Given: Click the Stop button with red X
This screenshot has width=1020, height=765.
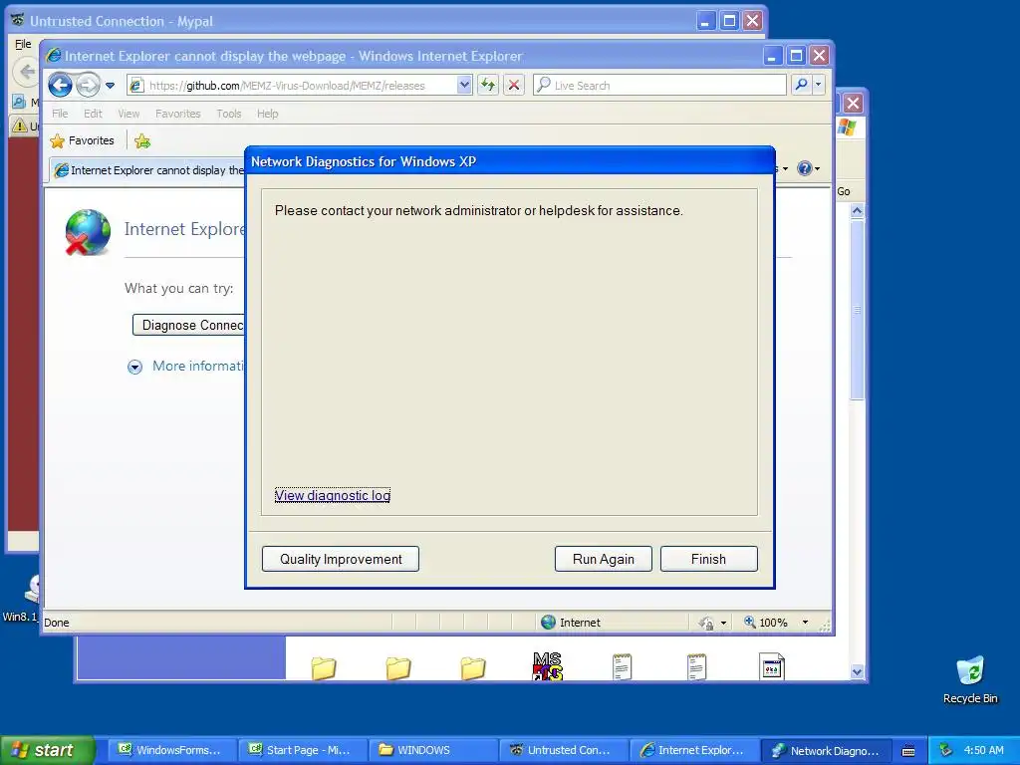Looking at the screenshot, I should (x=514, y=86).
